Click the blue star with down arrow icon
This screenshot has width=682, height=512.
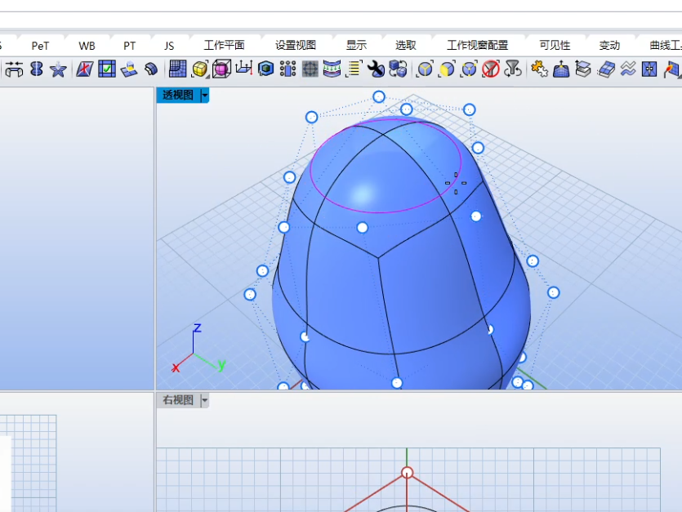[58, 69]
